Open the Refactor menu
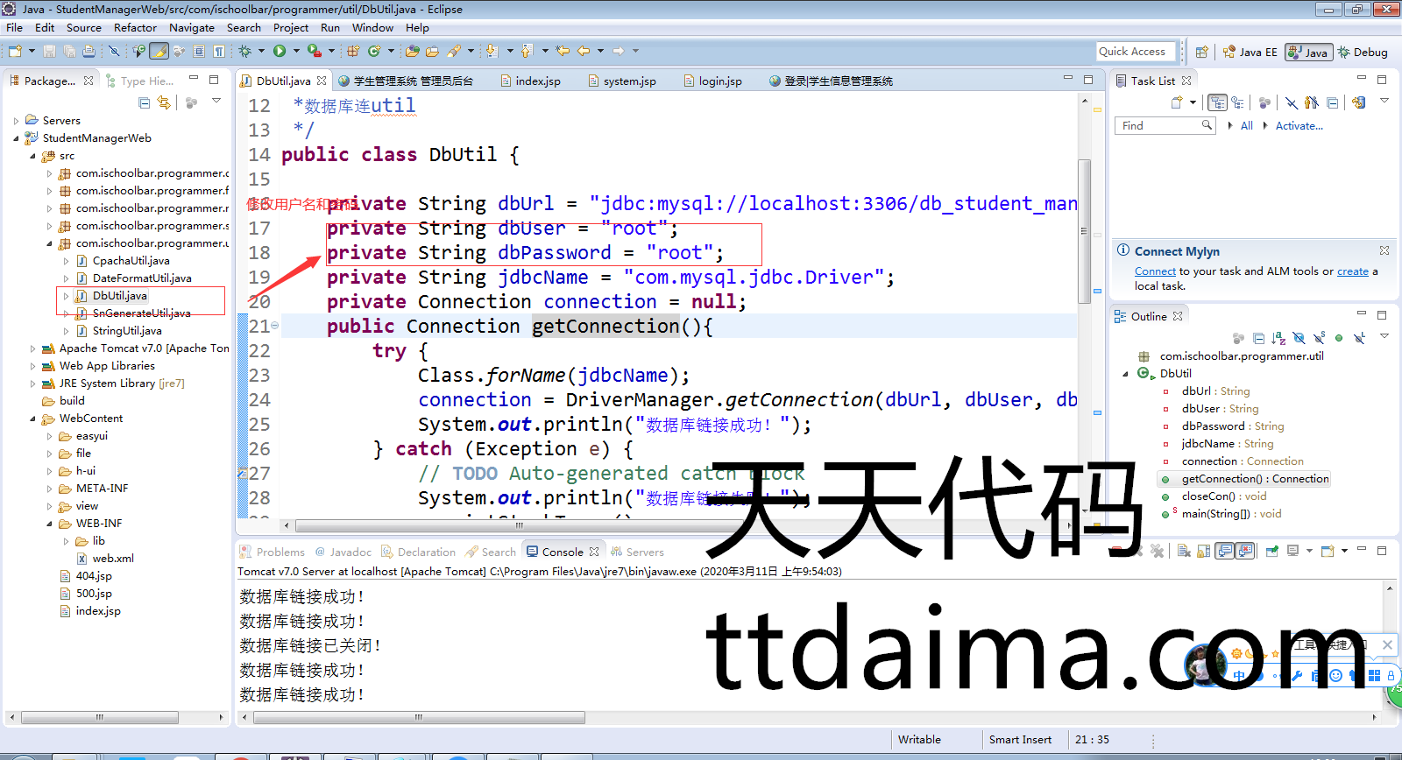 (135, 28)
